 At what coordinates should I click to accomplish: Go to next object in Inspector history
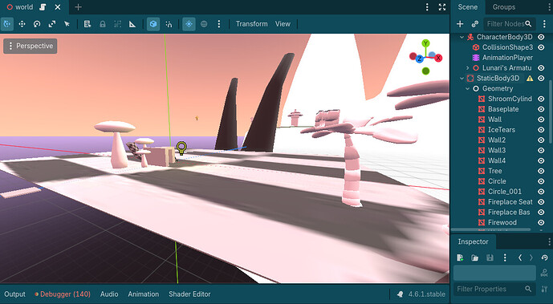click(531, 257)
